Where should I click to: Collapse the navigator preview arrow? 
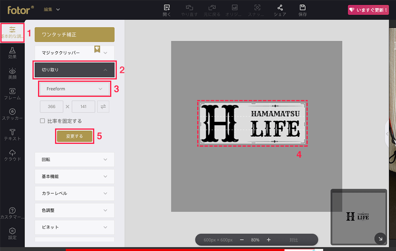click(x=380, y=238)
